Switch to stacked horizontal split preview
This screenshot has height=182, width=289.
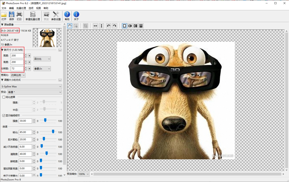(141, 26)
